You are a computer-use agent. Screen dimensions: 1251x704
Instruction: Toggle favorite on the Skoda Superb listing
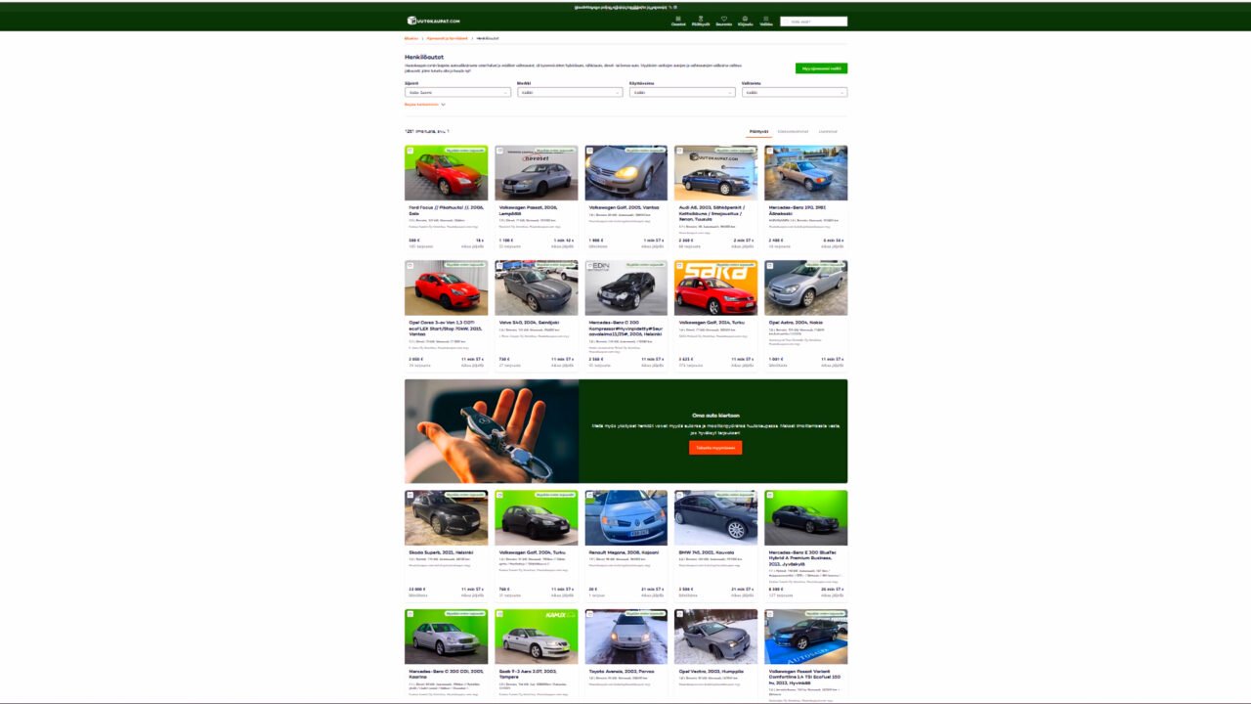coord(410,496)
